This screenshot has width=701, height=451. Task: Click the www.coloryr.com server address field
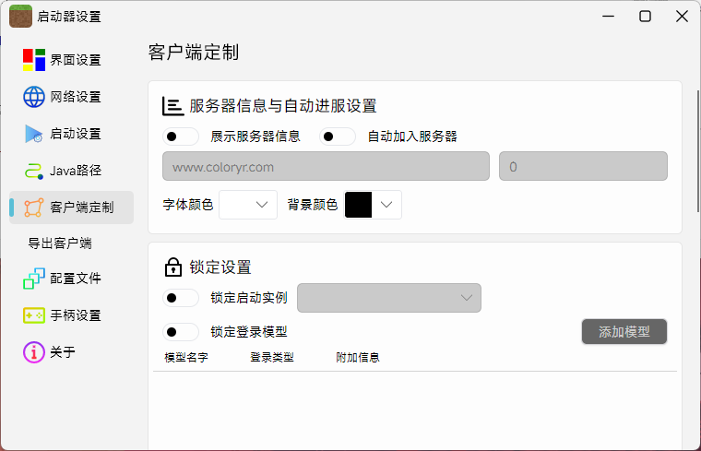326,167
